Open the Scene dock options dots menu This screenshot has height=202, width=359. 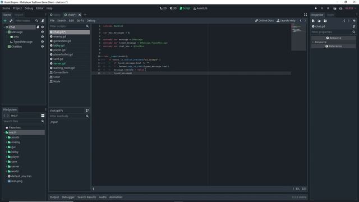tap(45, 15)
